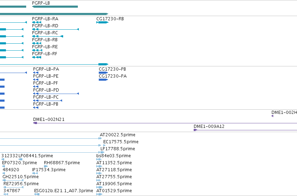Select the LP17788.5prime EST feature
The image size is (297, 196).
tap(102, 152)
